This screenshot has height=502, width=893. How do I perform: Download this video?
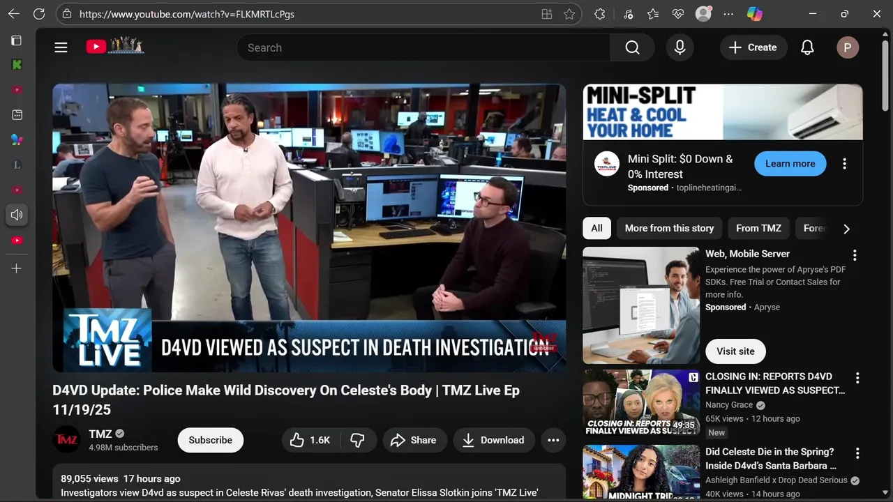(x=493, y=440)
